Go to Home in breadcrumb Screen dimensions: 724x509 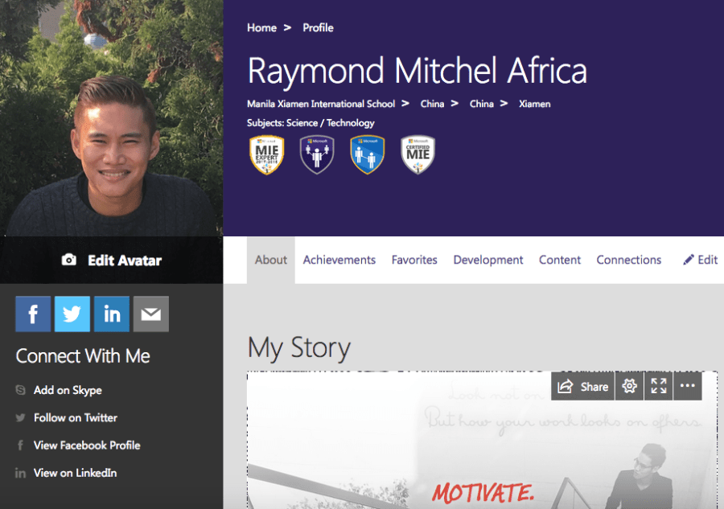[261, 27]
